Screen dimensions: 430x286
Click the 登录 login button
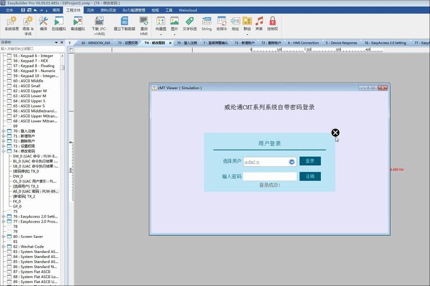click(310, 161)
